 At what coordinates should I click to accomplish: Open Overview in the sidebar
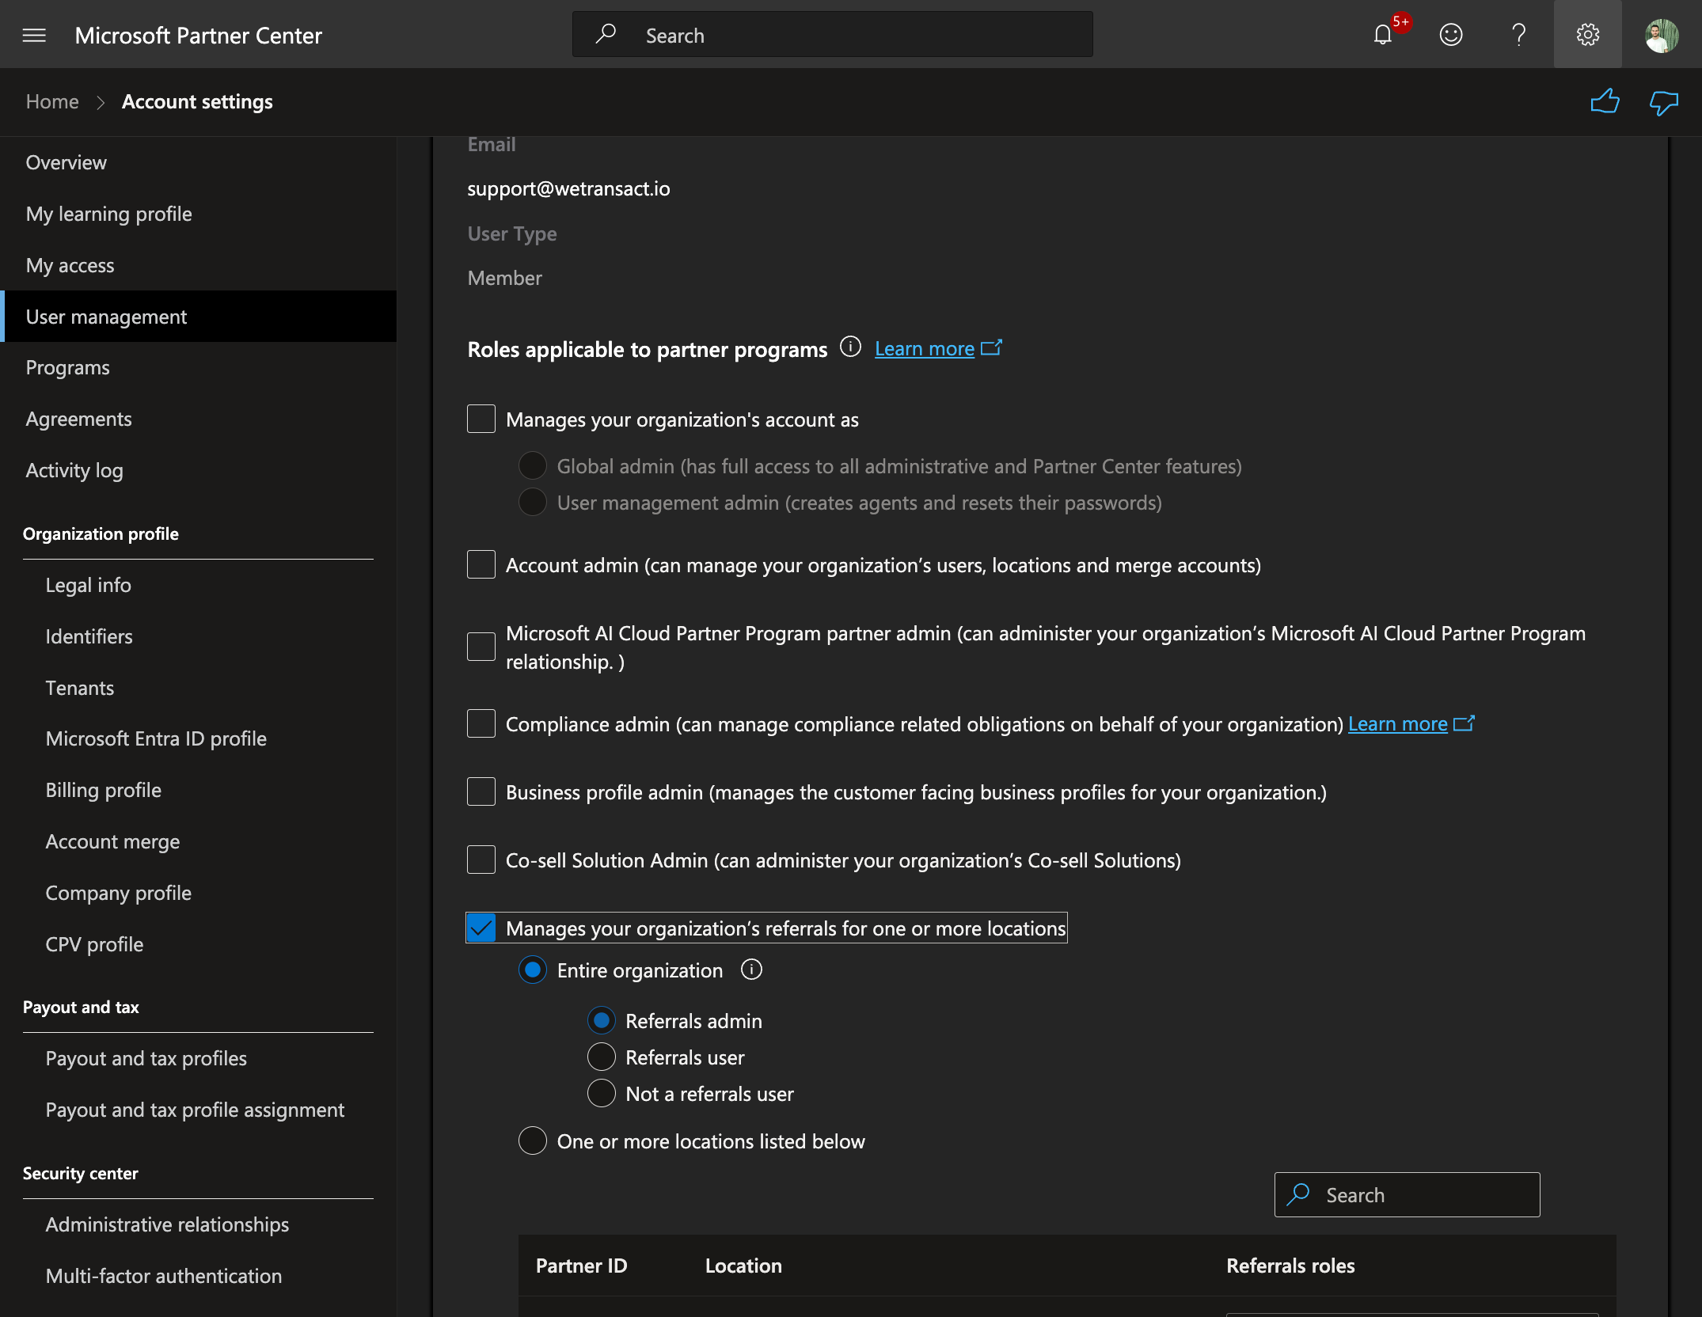(x=198, y=162)
